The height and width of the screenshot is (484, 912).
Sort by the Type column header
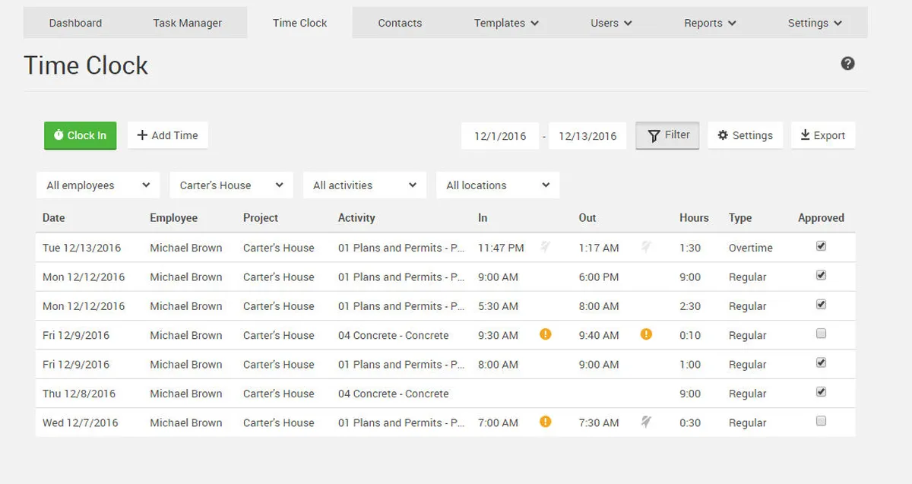coord(740,217)
